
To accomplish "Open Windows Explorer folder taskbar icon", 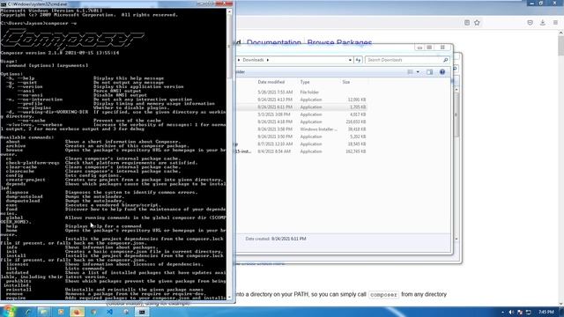I will click(44, 312).
